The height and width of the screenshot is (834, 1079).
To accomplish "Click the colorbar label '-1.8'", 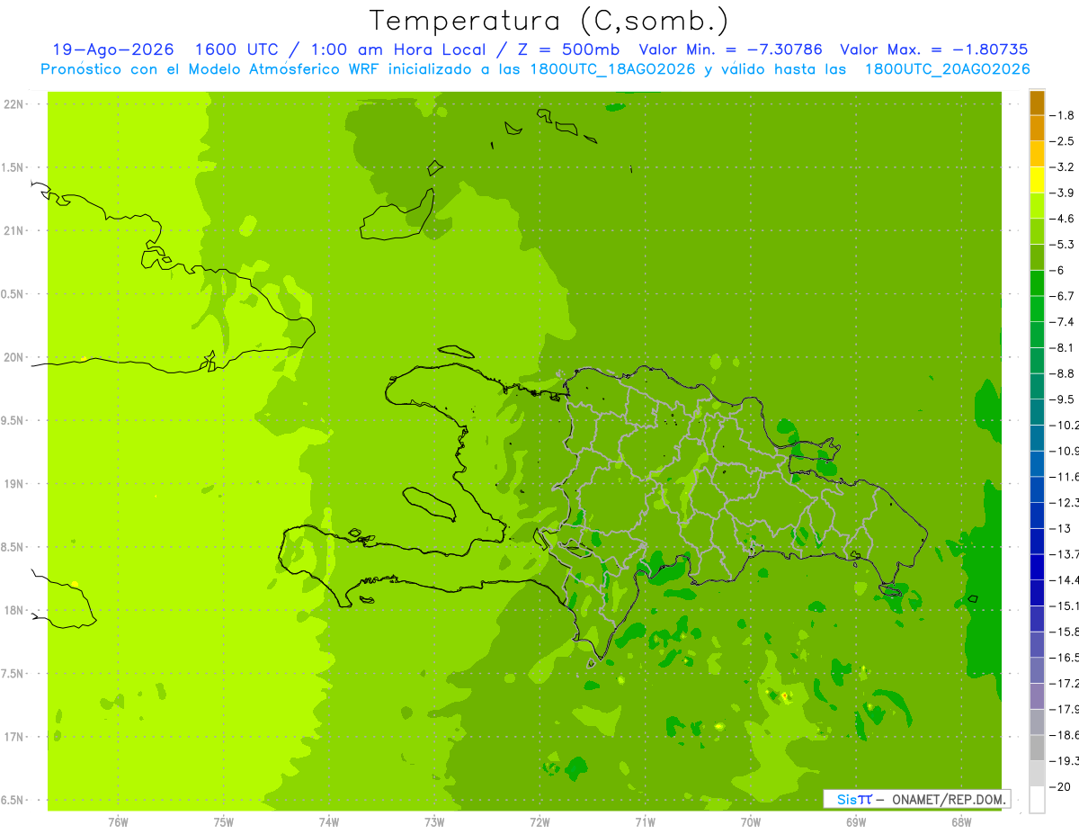I will click(1063, 116).
